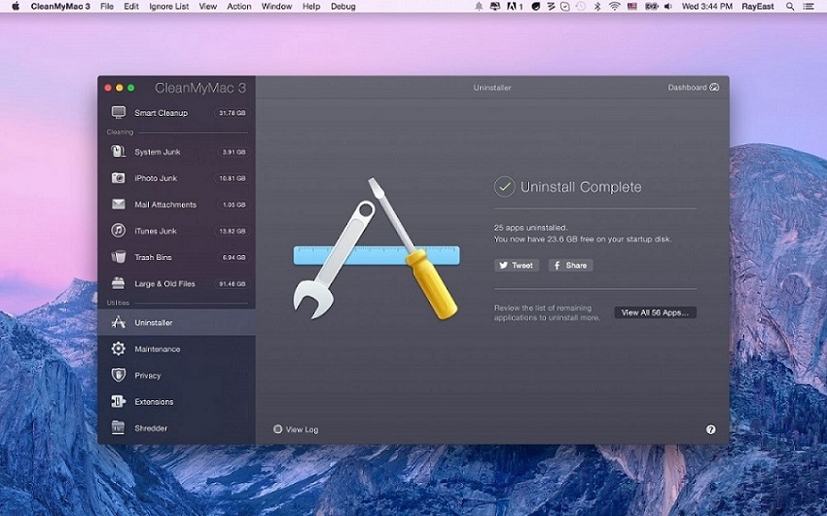Open the Mail Attachments envelope icon
827x516 pixels.
point(119,204)
